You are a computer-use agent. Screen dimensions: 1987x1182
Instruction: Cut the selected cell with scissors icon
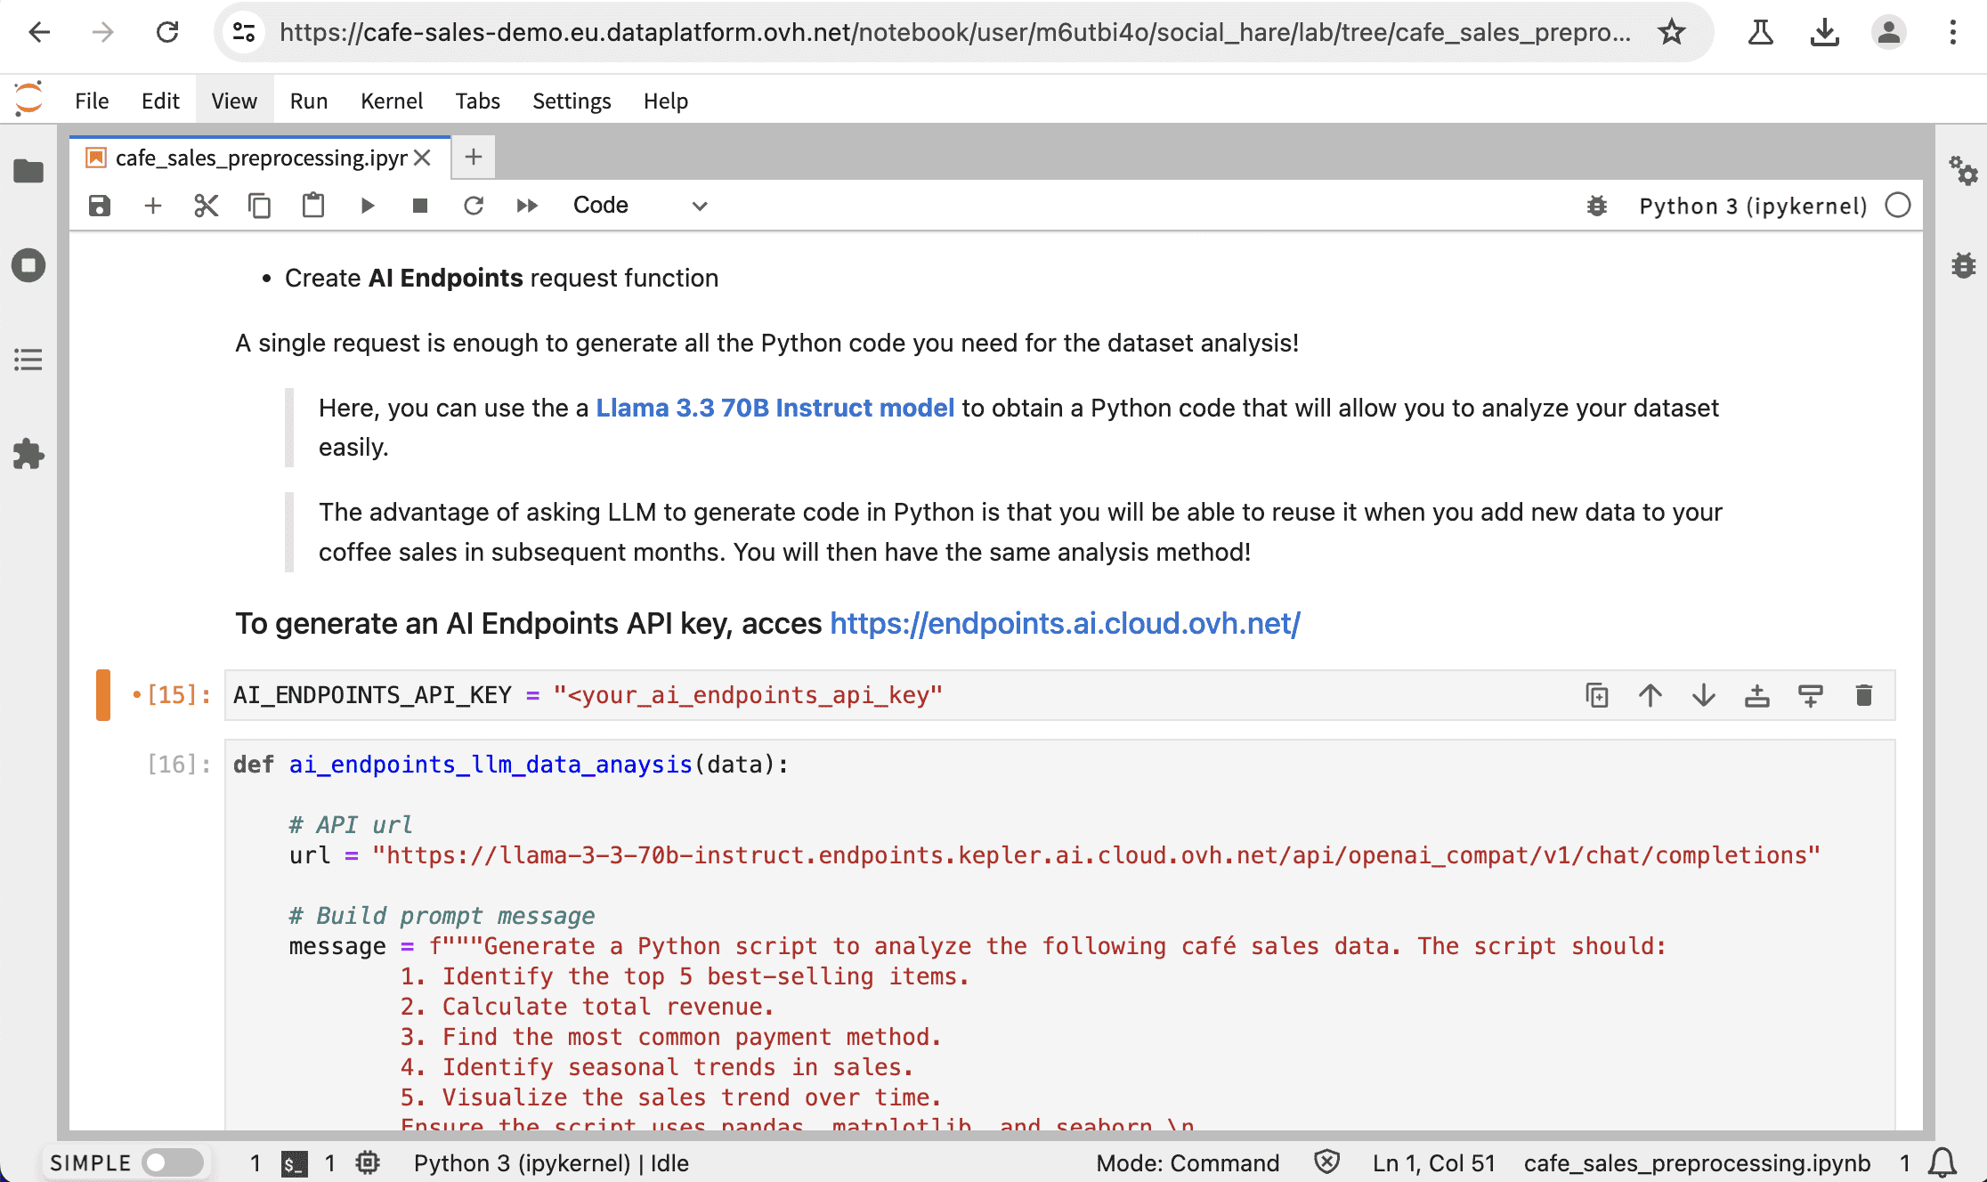click(207, 206)
